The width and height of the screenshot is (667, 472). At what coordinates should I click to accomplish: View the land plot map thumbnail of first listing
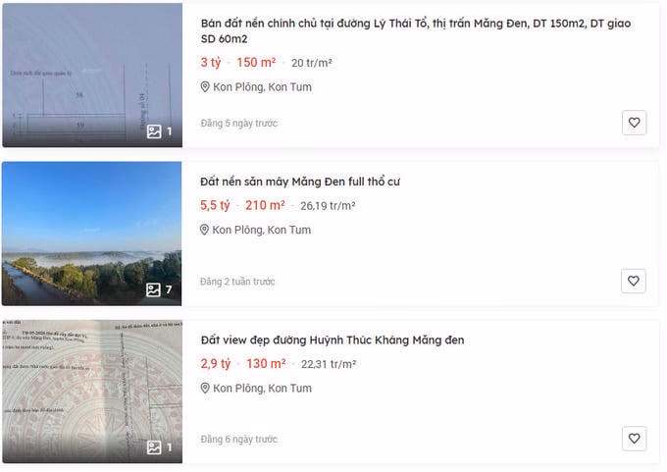(x=92, y=76)
